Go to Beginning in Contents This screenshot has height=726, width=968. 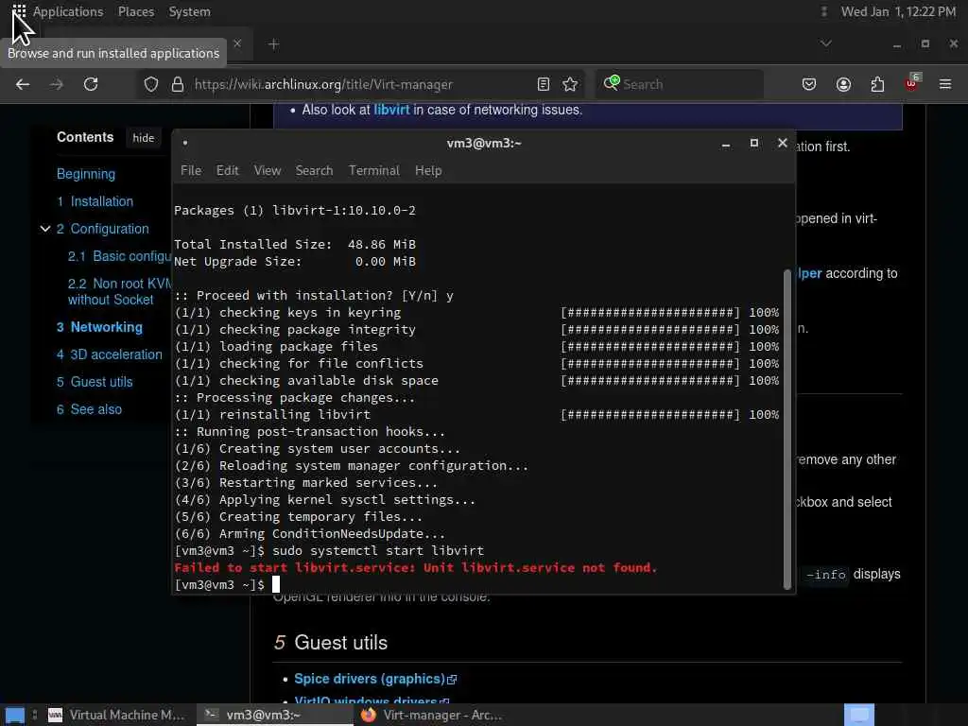click(86, 174)
